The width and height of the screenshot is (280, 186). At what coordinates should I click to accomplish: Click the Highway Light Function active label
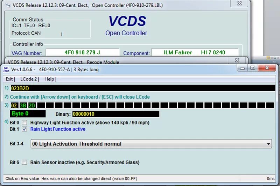[90, 122]
